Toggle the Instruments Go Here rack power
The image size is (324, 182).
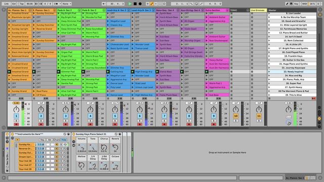pyautogui.click(x=12, y=134)
